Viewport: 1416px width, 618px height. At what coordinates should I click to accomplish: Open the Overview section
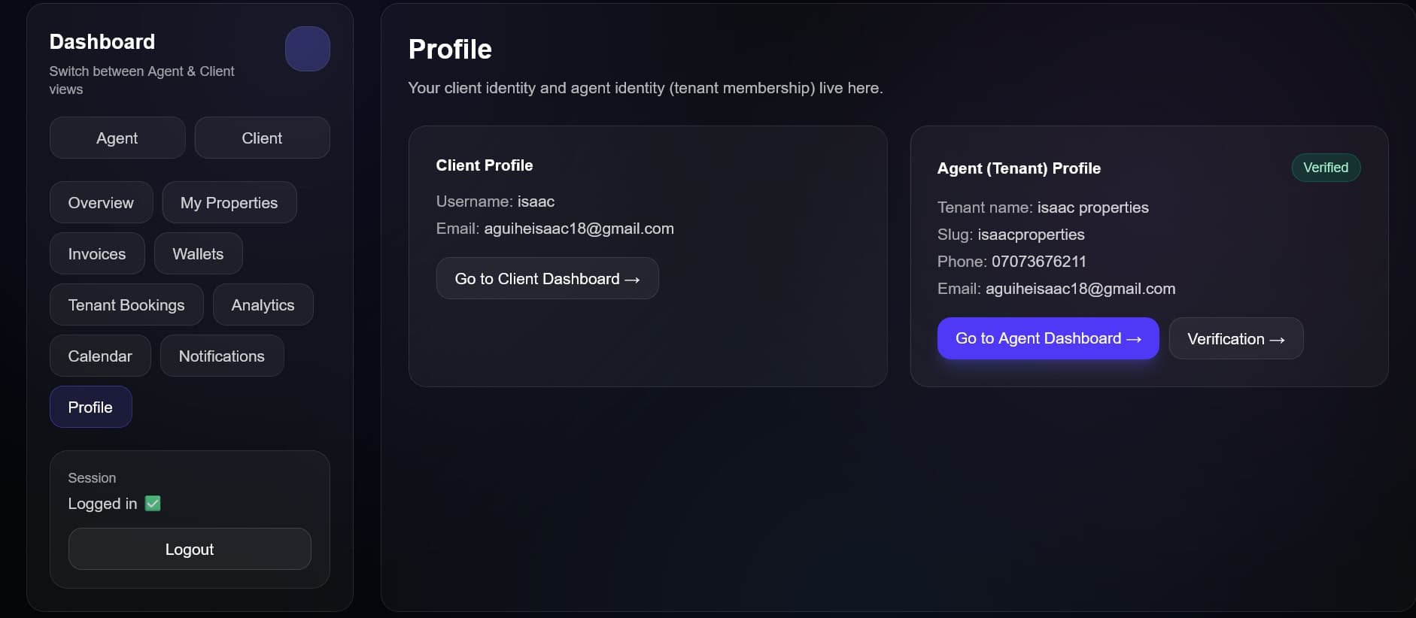click(x=101, y=202)
